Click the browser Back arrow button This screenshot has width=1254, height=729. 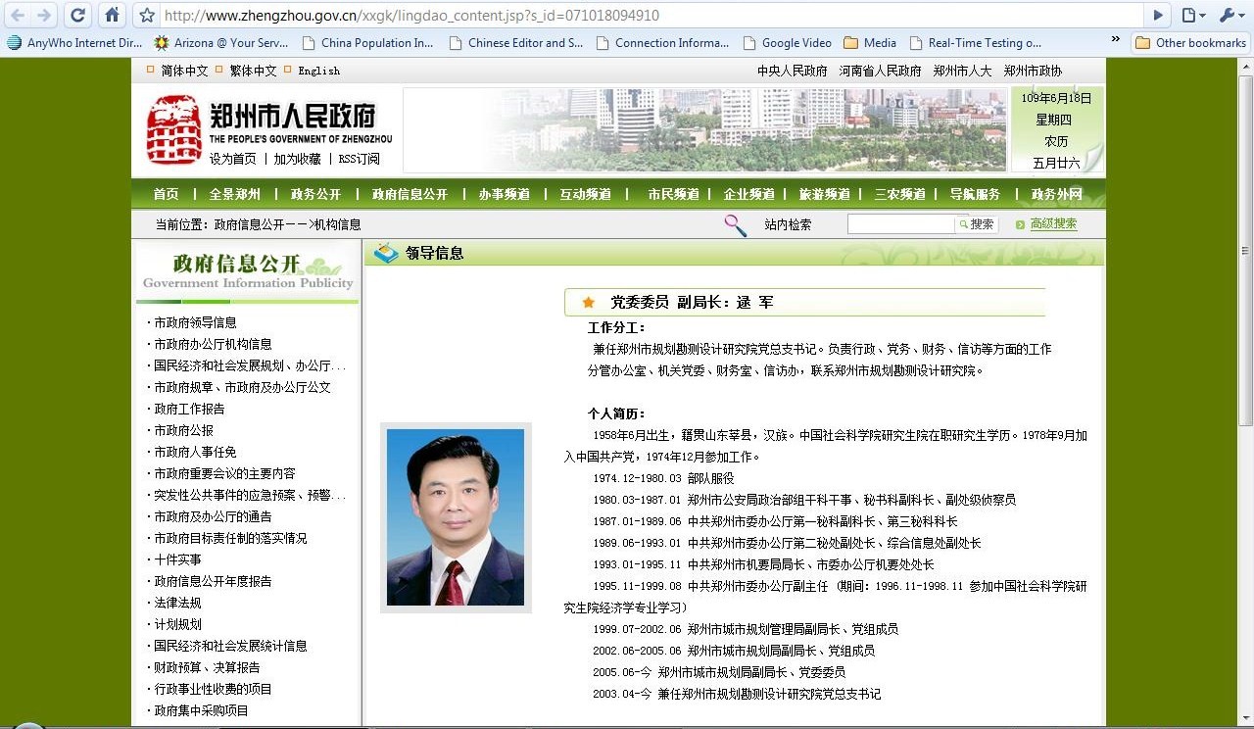[x=18, y=15]
